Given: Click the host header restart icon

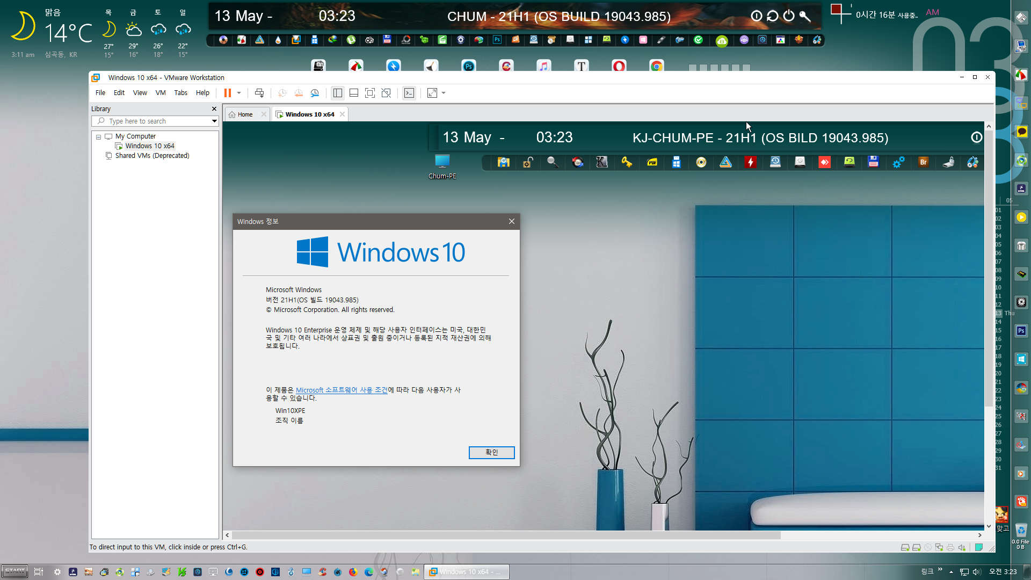Looking at the screenshot, I should point(772,16).
